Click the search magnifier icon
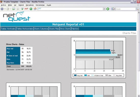This screenshot has width=140, height=97. coord(137,9)
